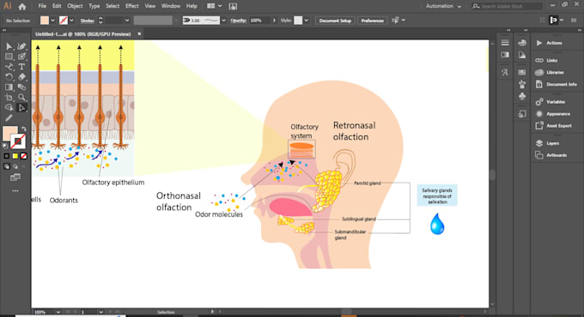Image resolution: width=584 pixels, height=317 pixels.
Task: Open the Window menu
Action: [x=171, y=6]
